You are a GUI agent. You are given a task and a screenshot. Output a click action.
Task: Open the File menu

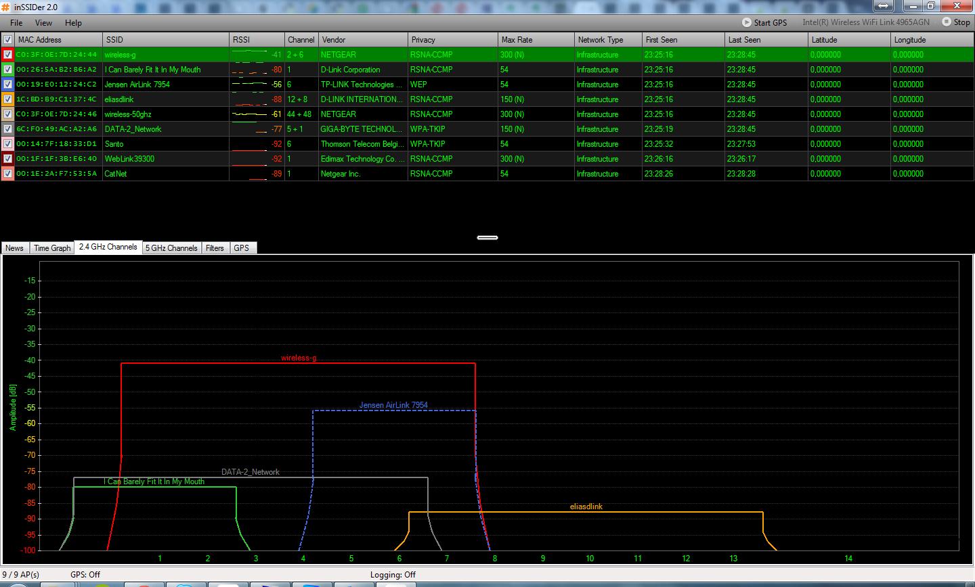coord(16,23)
